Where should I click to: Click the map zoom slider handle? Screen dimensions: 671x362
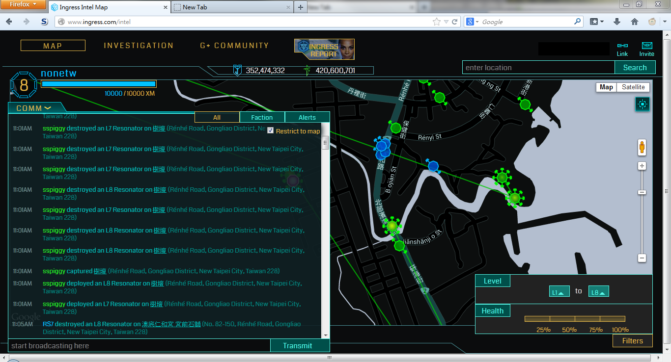(642, 193)
